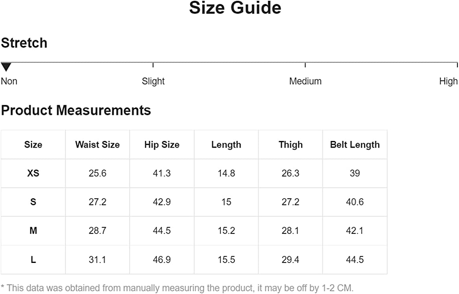Click the manual measurement disclaimer note

pyautogui.click(x=177, y=288)
